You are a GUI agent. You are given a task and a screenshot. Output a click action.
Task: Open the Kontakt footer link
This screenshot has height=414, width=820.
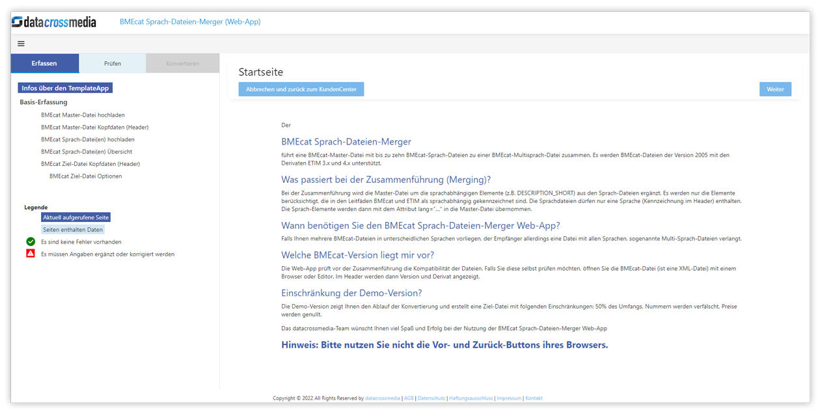(534, 398)
